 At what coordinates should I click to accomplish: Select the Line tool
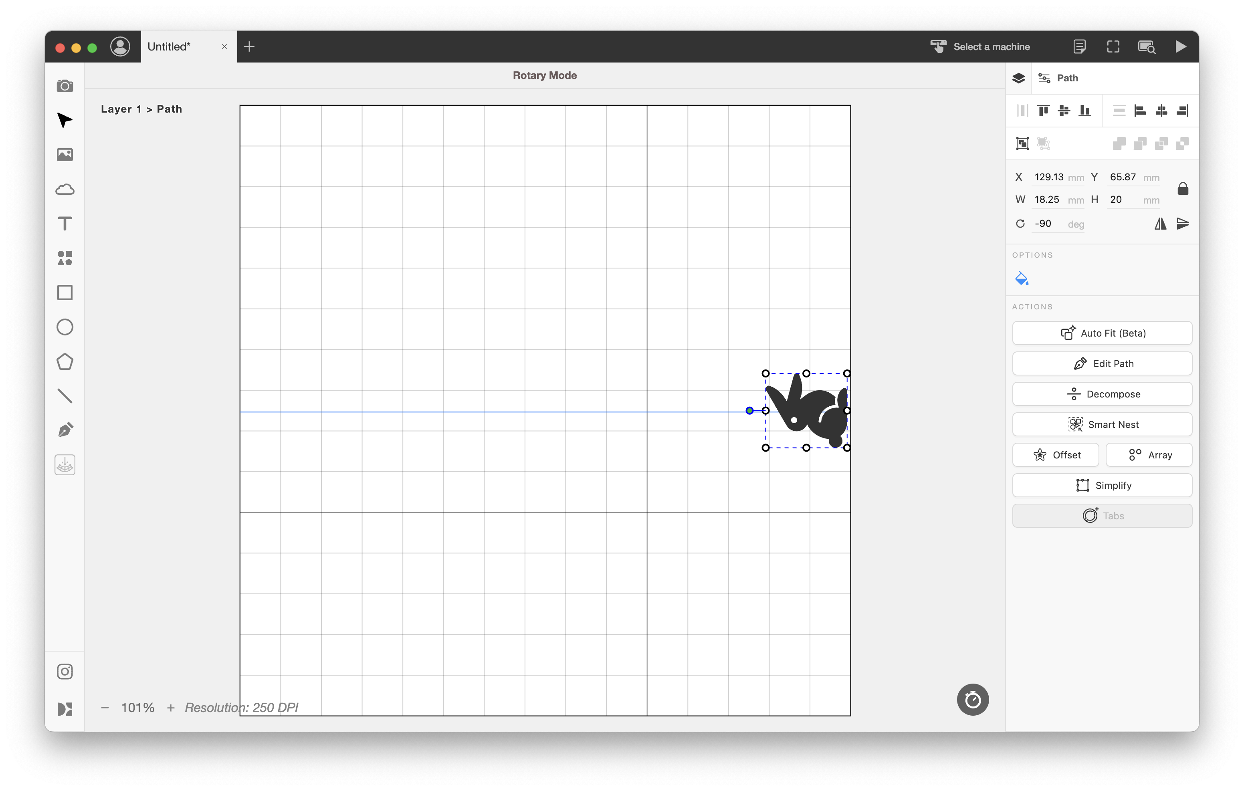pos(65,396)
